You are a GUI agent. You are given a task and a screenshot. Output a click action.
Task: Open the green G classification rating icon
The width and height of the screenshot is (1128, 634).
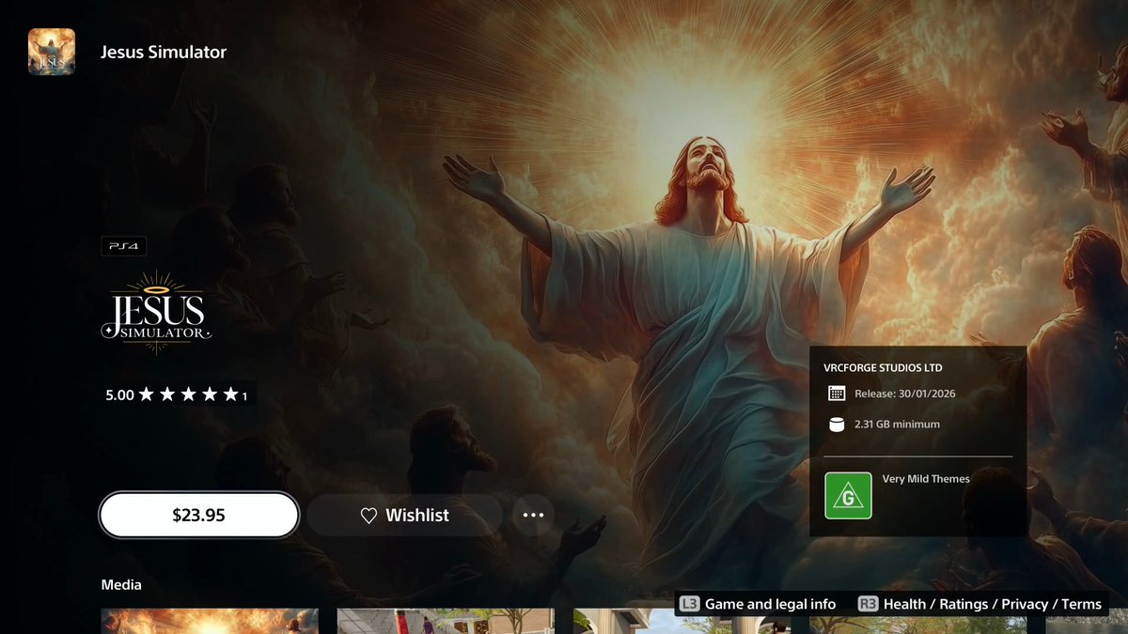point(848,495)
